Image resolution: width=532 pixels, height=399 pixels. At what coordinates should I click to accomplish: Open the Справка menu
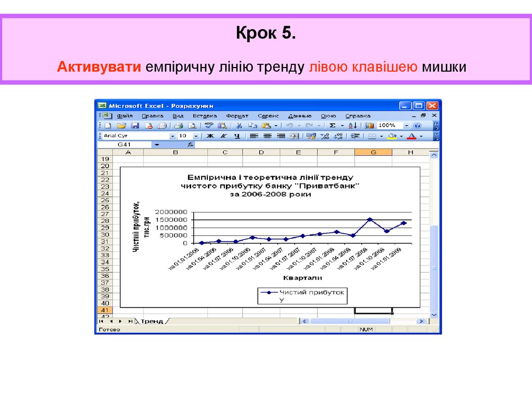[x=357, y=116]
